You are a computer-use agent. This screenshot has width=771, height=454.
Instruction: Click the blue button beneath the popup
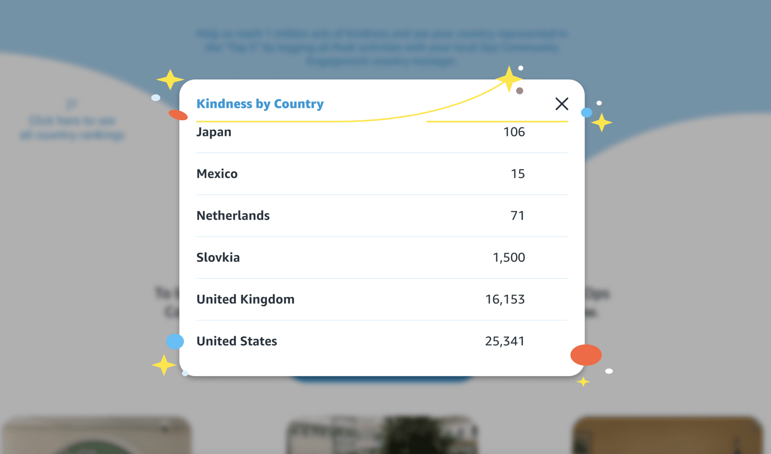(x=381, y=379)
